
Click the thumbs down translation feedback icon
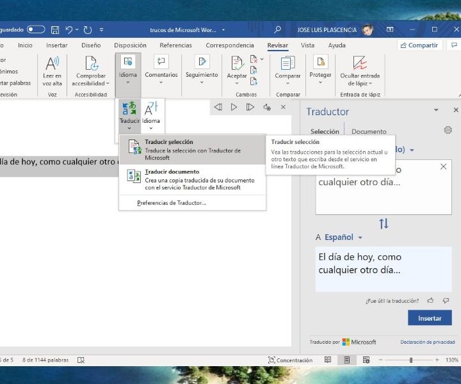[x=446, y=300]
